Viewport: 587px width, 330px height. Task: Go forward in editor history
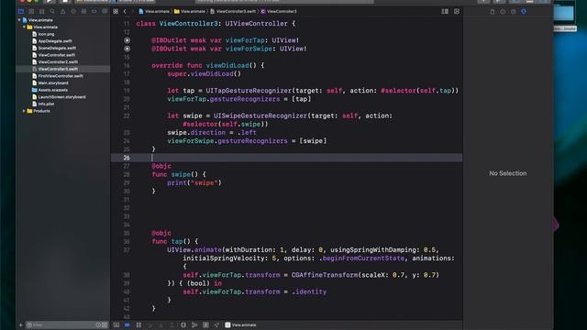[x=132, y=12]
